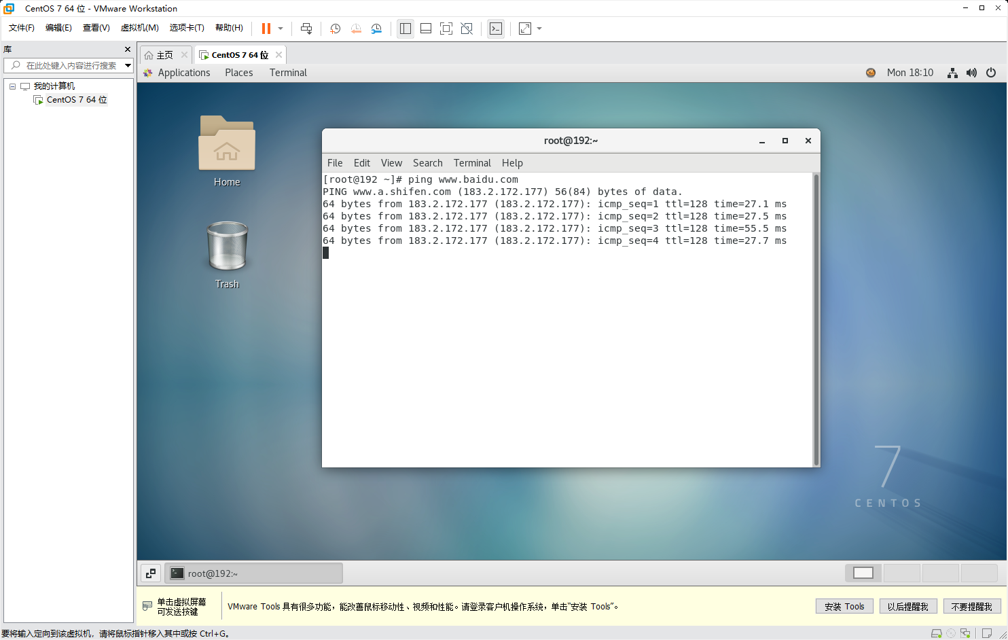The height and width of the screenshot is (640, 1008).
Task: Switch to the 主页 tab
Action: click(165, 55)
